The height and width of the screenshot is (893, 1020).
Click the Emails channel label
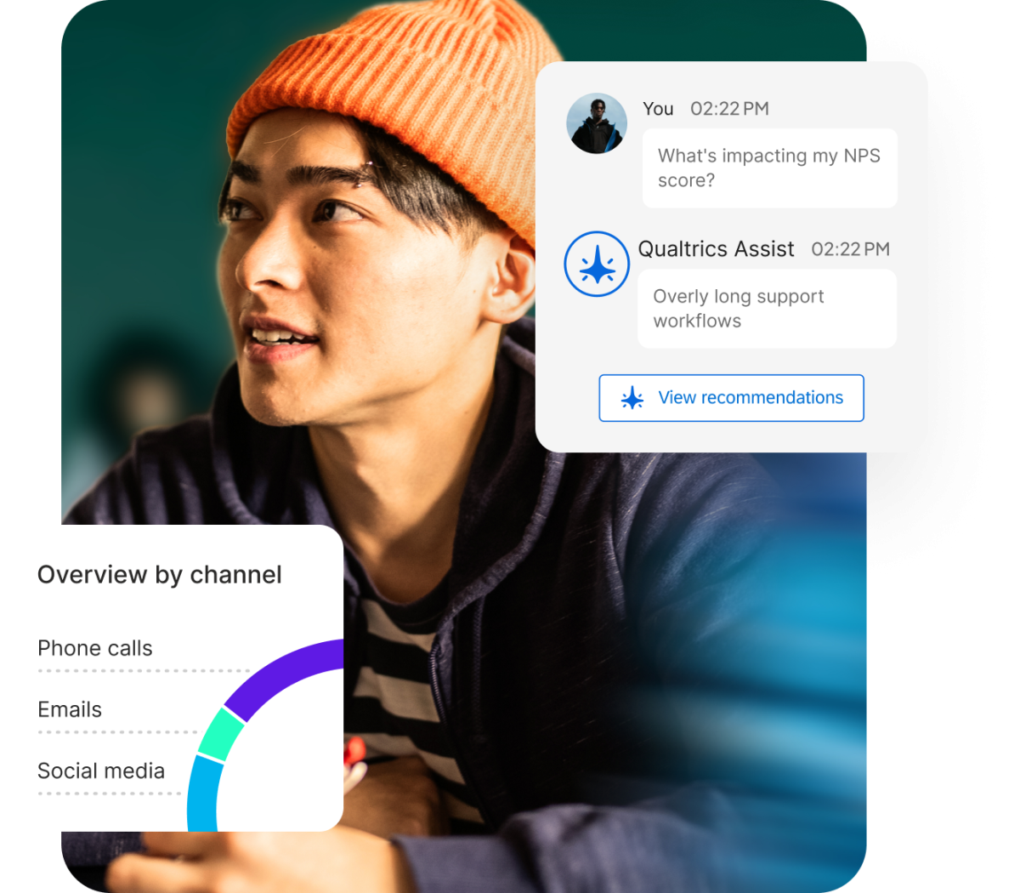point(70,709)
